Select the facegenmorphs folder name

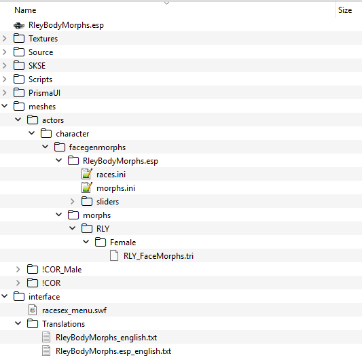[97, 147]
